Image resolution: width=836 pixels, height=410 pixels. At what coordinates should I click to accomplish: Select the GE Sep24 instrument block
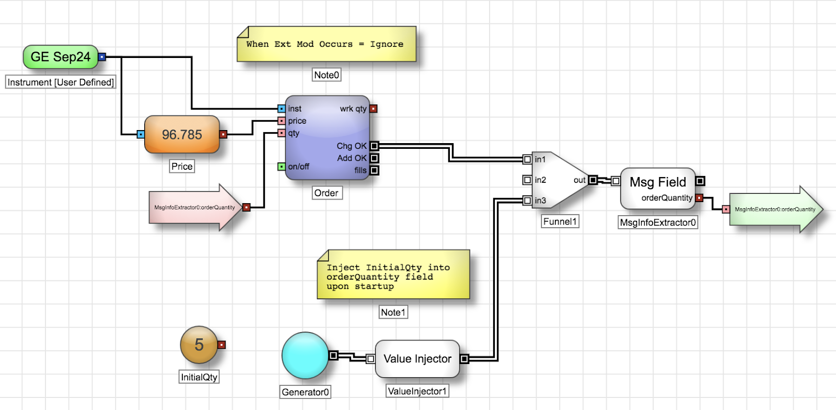(60, 57)
